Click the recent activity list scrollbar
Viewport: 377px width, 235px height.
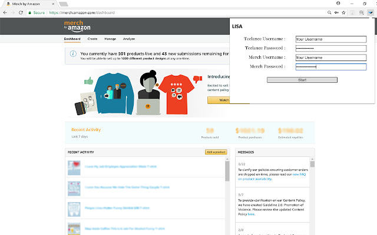click(x=227, y=171)
